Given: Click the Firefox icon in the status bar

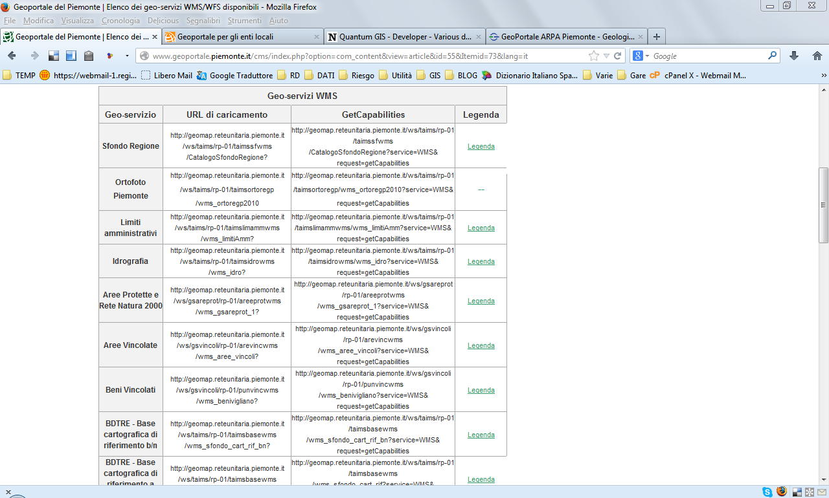Looking at the screenshot, I should click(782, 492).
